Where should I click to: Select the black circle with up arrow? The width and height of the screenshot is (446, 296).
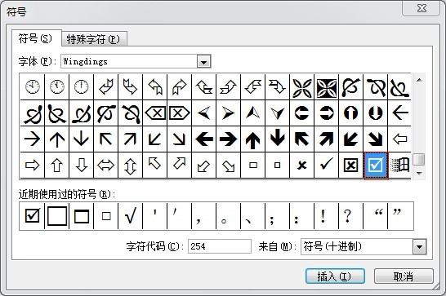click(350, 113)
